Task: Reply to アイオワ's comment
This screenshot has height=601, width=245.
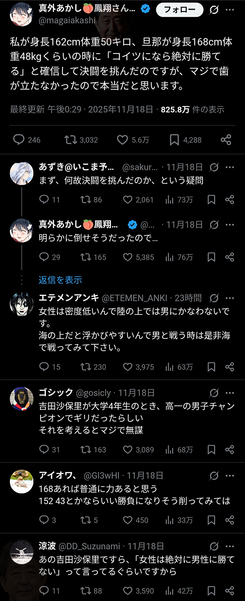Action: click(44, 520)
